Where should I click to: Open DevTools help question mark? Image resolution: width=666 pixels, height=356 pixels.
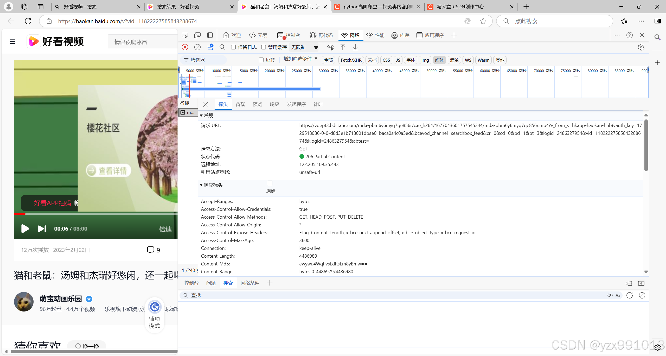(630, 35)
